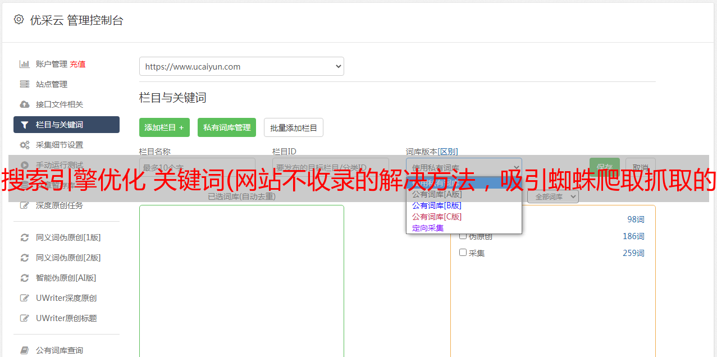Click the 98词 count

636,219
